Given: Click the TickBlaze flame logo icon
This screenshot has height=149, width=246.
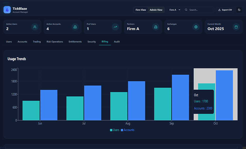Looking at the screenshot, I should pos(7,10).
